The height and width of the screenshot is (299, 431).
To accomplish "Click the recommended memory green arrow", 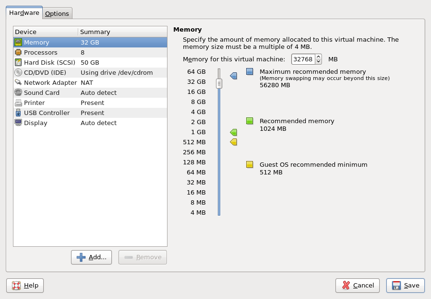I will [x=233, y=132].
